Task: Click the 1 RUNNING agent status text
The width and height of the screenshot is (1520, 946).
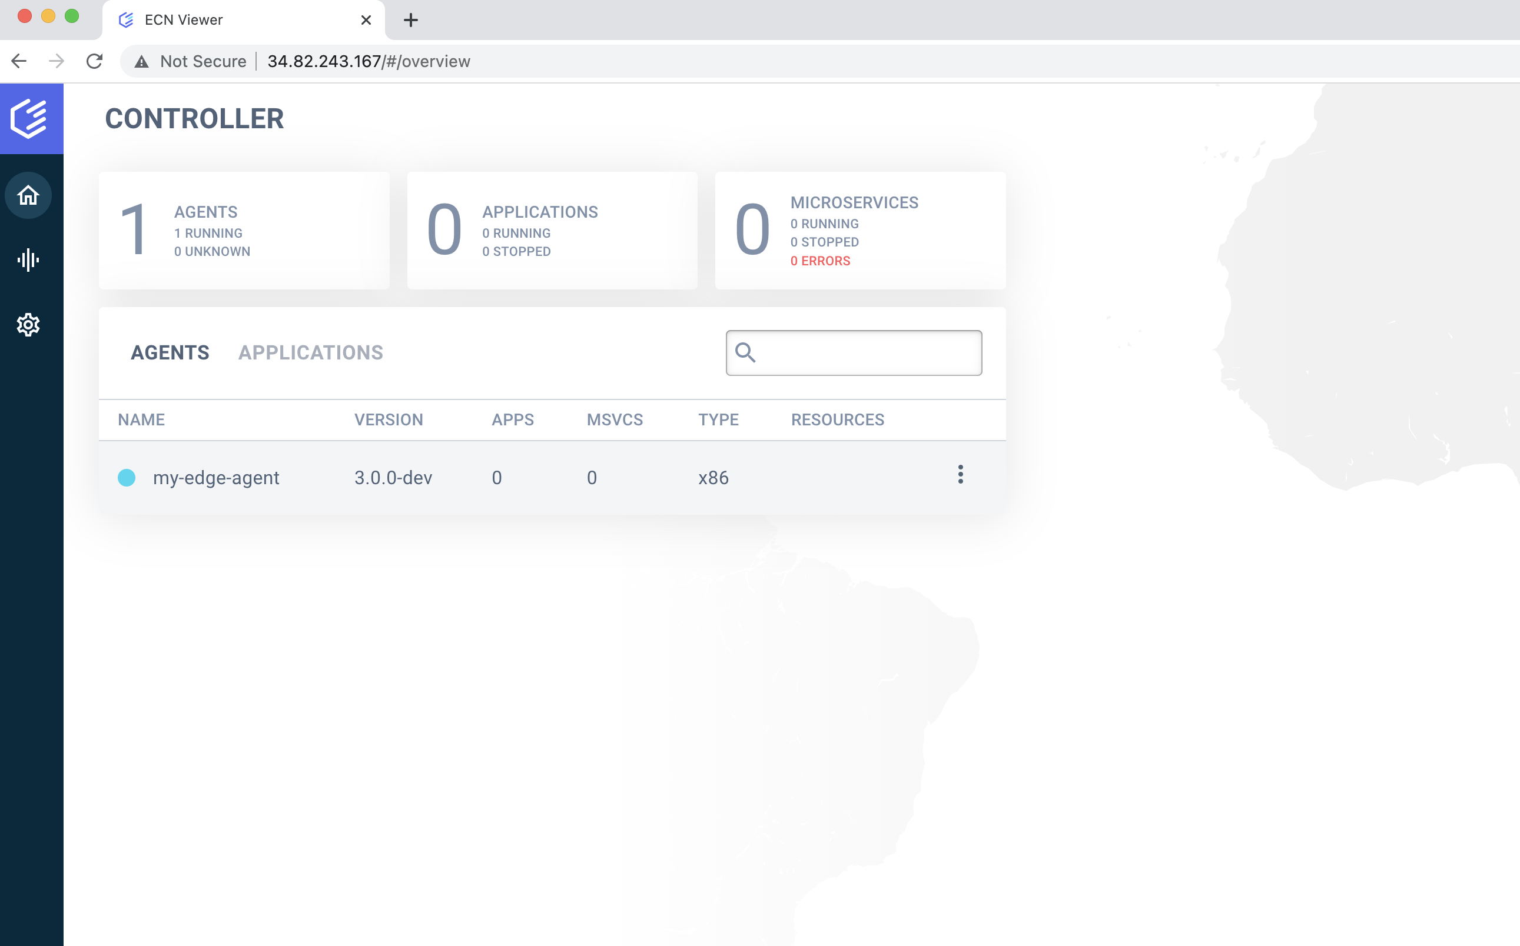Action: coord(208,232)
